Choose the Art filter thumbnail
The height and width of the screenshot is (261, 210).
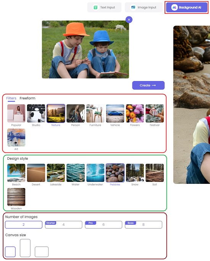16,138
